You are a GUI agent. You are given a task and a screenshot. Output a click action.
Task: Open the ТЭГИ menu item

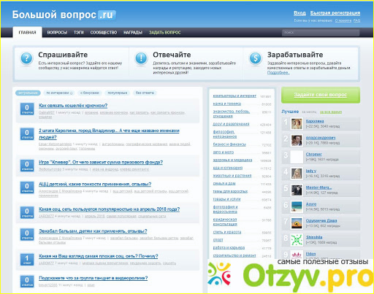(x=78, y=32)
